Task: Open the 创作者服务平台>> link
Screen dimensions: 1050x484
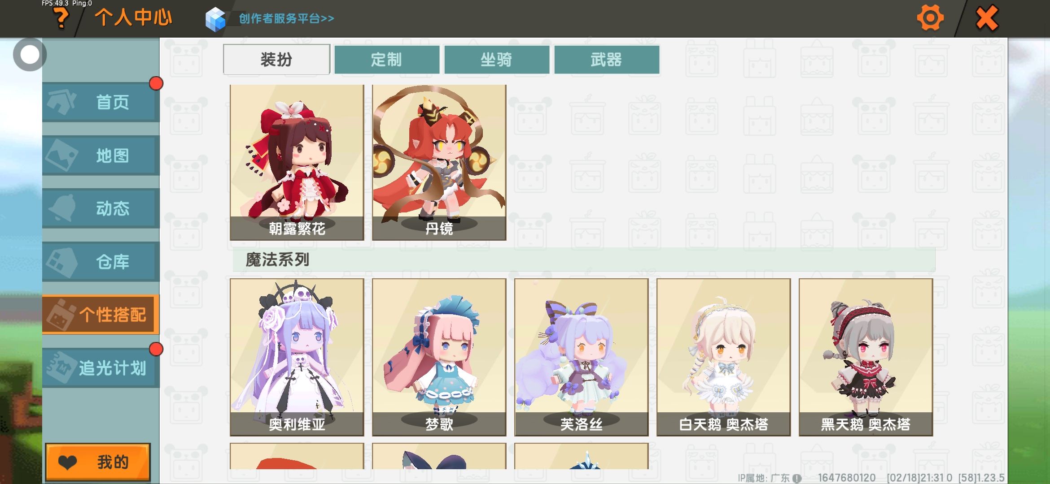Action: point(286,18)
